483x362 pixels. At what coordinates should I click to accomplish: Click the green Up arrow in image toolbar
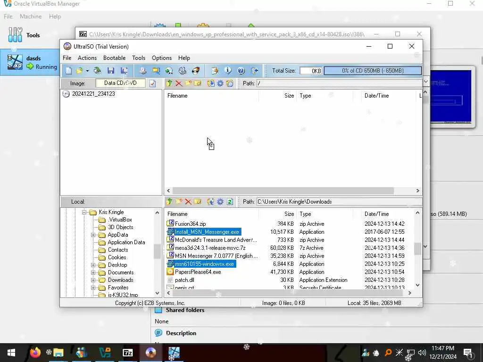[169, 83]
